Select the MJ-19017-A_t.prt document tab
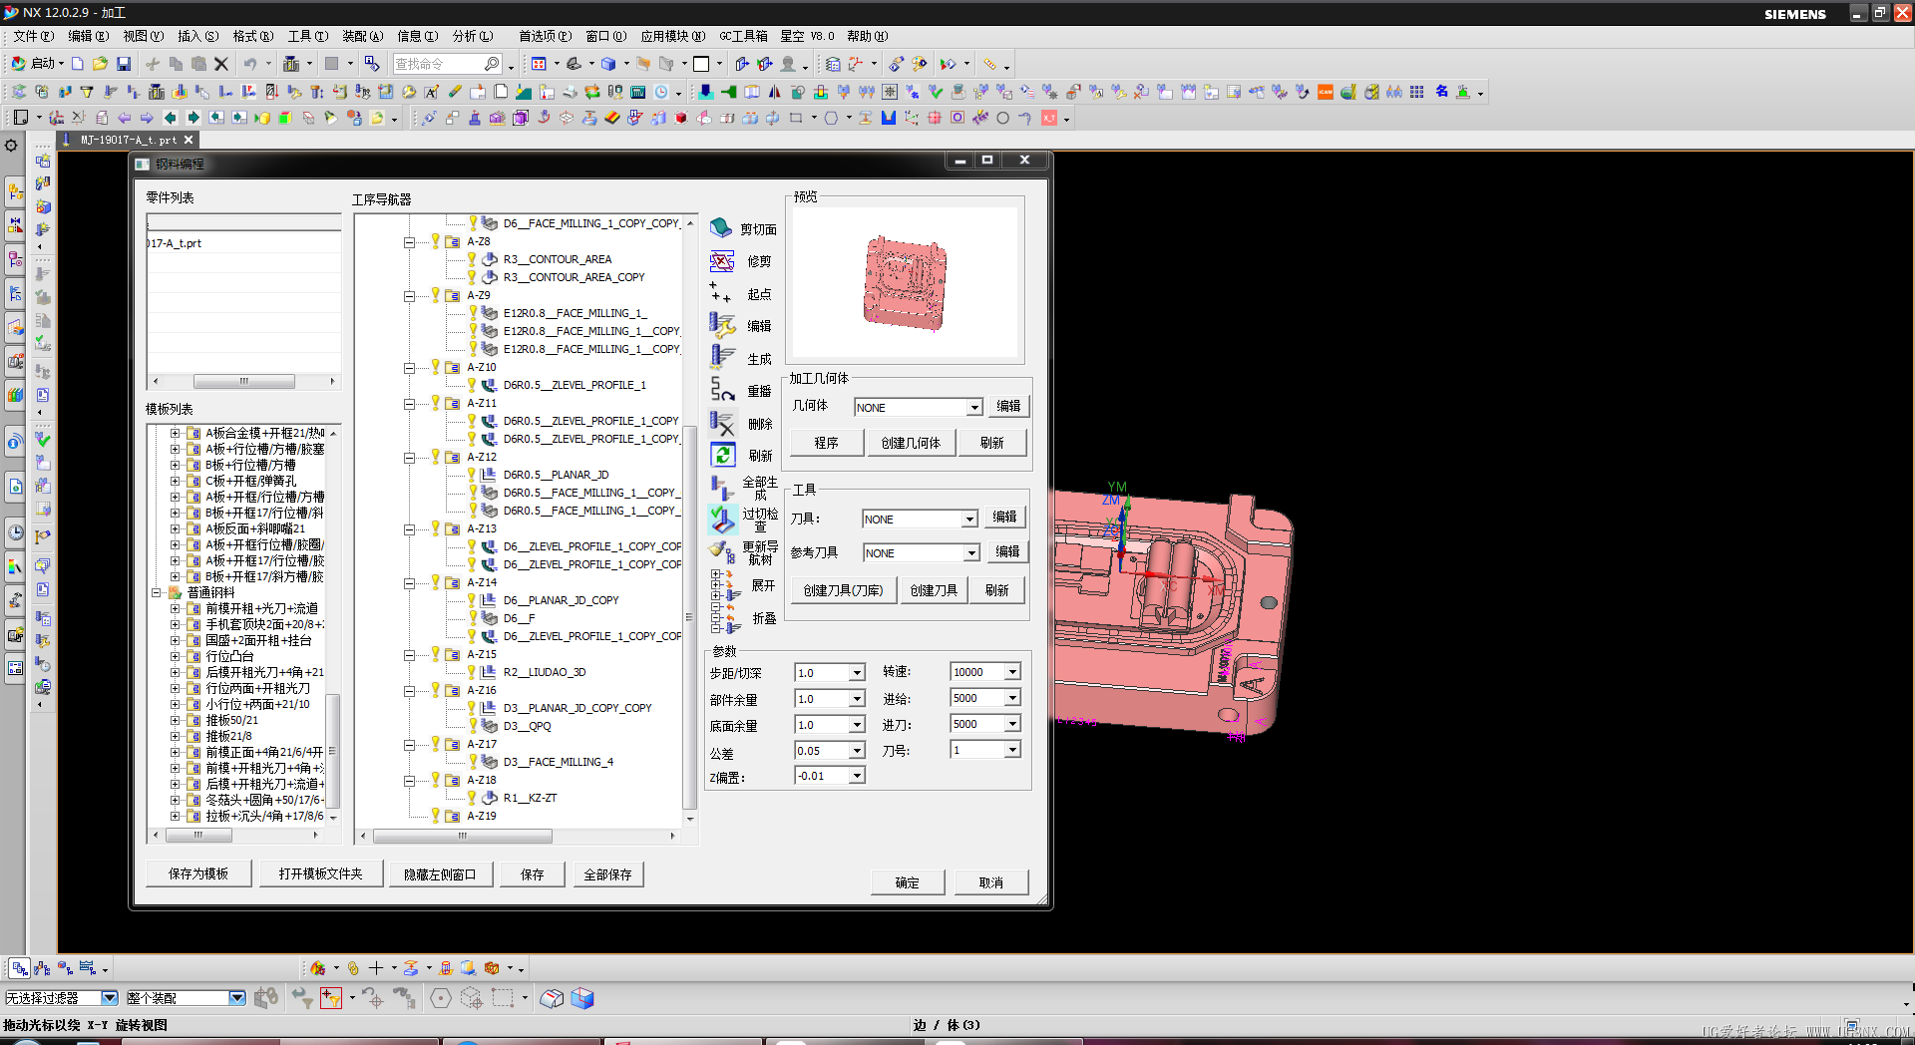The height and width of the screenshot is (1045, 1915). pos(129,140)
